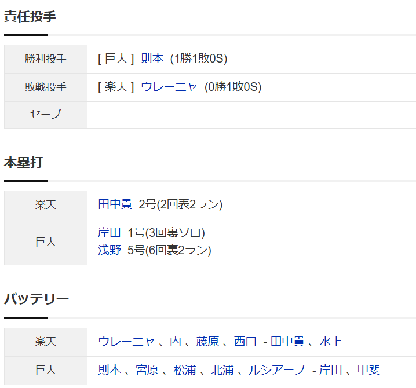This screenshot has height=388, width=416.
Task: Open 西口 pitcher link in battery
Action: tap(245, 341)
